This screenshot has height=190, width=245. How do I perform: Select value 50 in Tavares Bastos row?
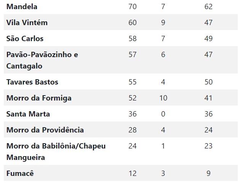[x=208, y=82]
